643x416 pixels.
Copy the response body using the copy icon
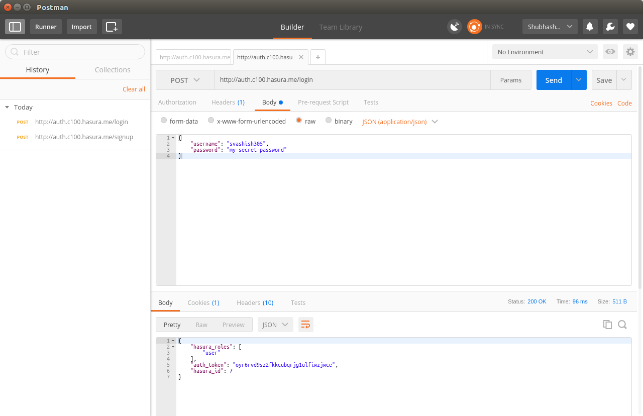[607, 325]
